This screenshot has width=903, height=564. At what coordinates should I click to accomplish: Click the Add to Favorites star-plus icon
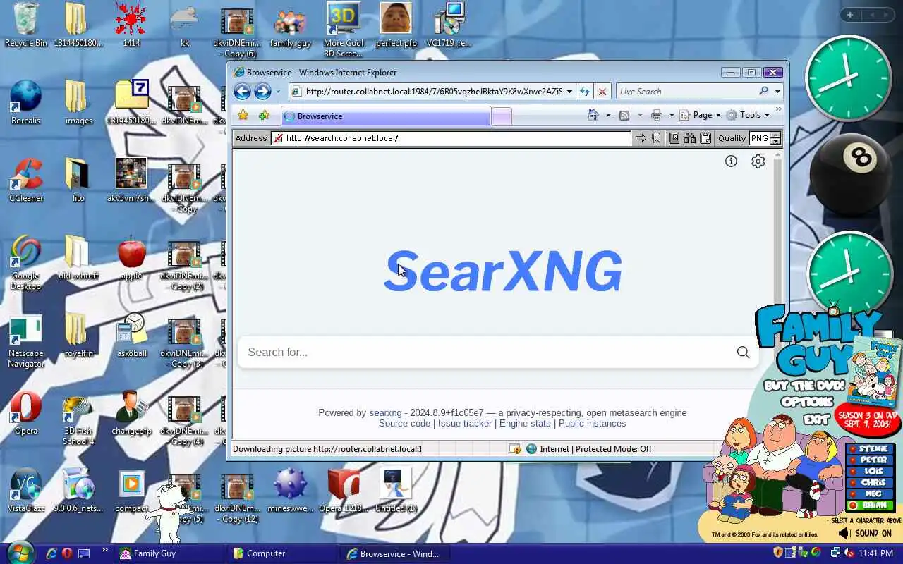coord(264,115)
